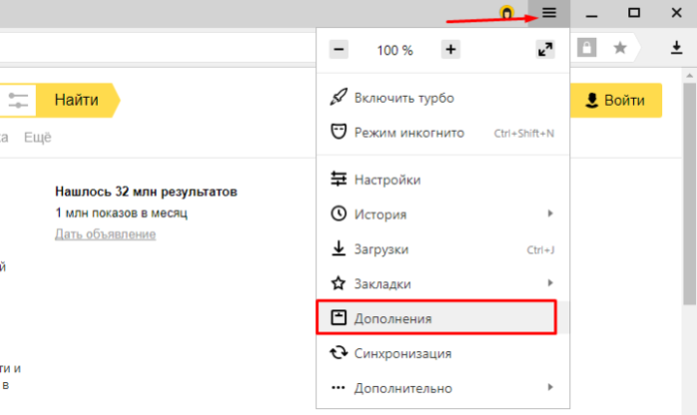Image resolution: width=697 pixels, height=415 pixels.
Task: Click the lock icon in address bar
Action: (x=586, y=48)
